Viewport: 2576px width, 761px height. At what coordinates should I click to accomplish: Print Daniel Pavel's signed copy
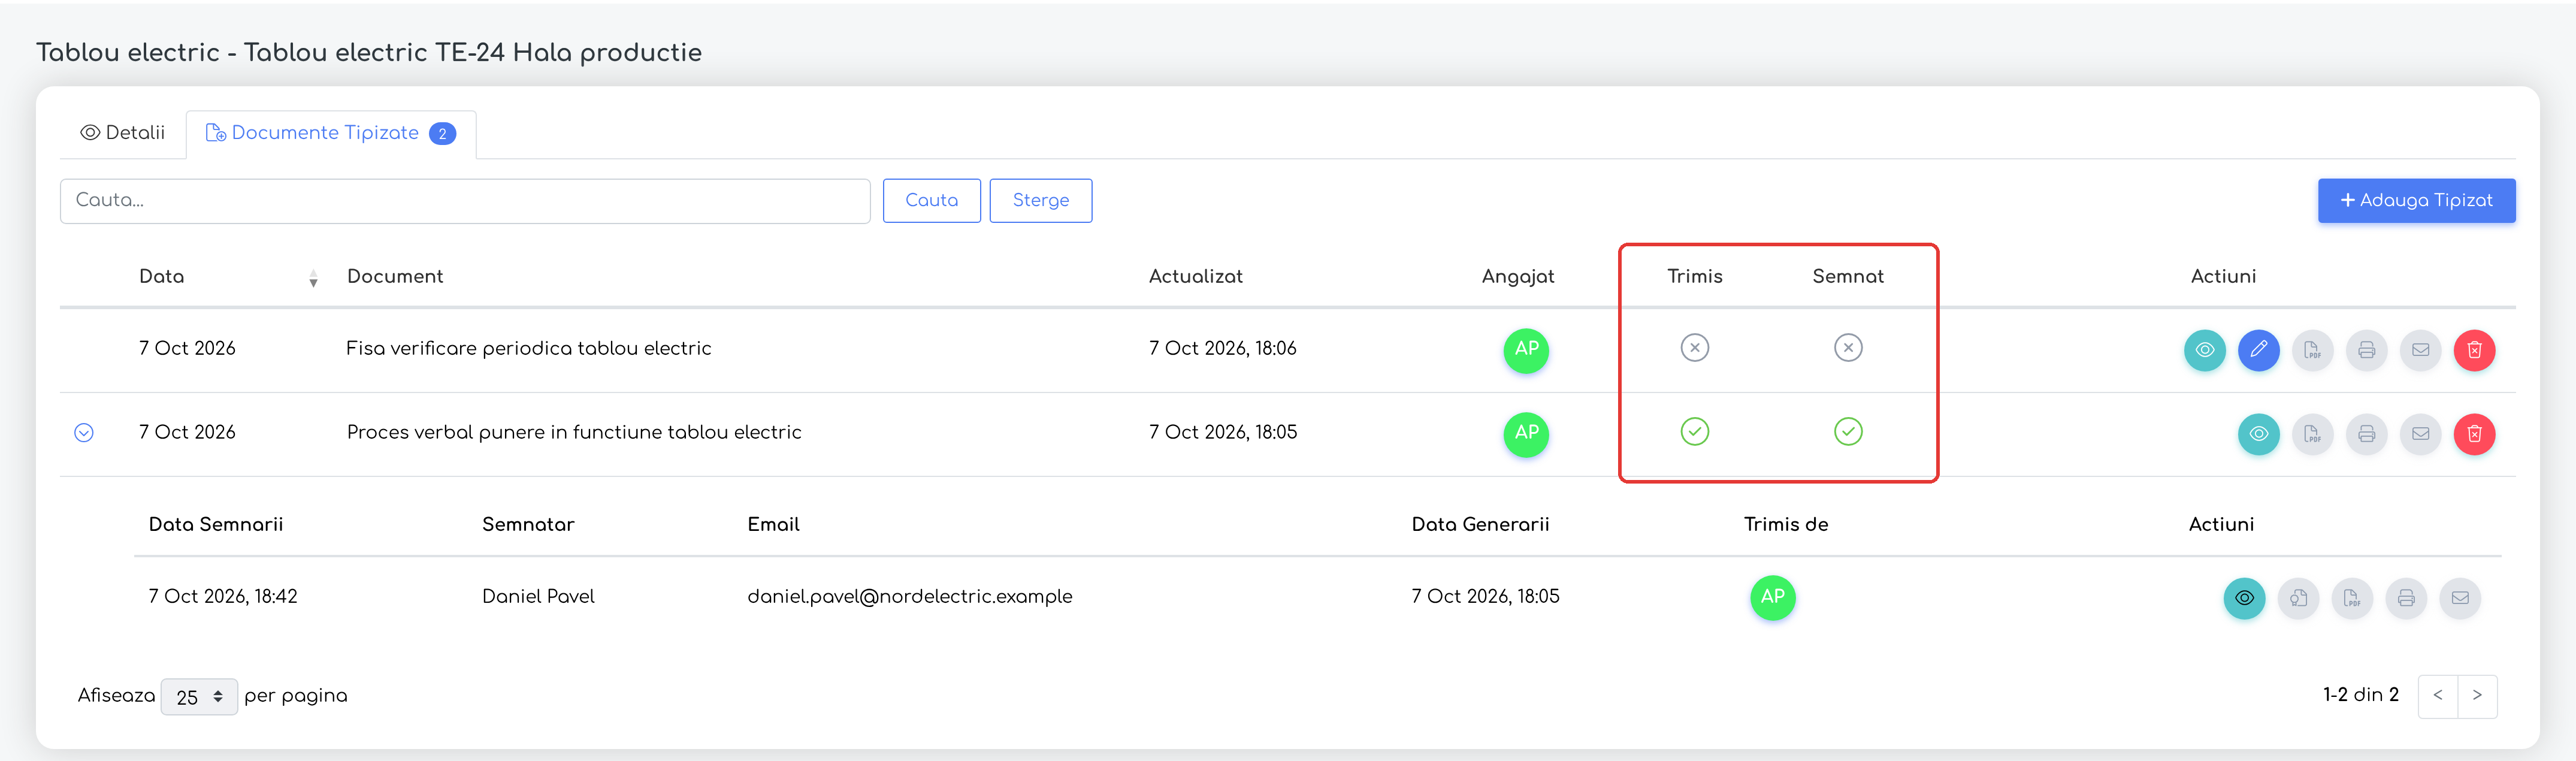(2406, 598)
